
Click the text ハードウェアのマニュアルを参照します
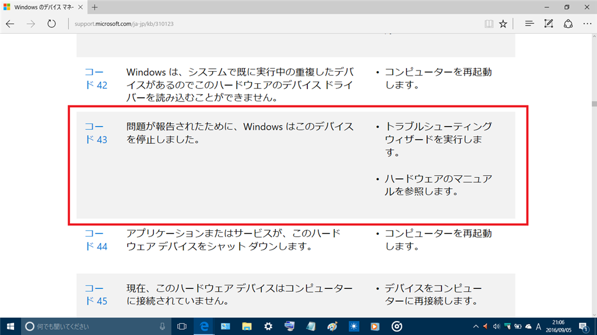point(438,185)
